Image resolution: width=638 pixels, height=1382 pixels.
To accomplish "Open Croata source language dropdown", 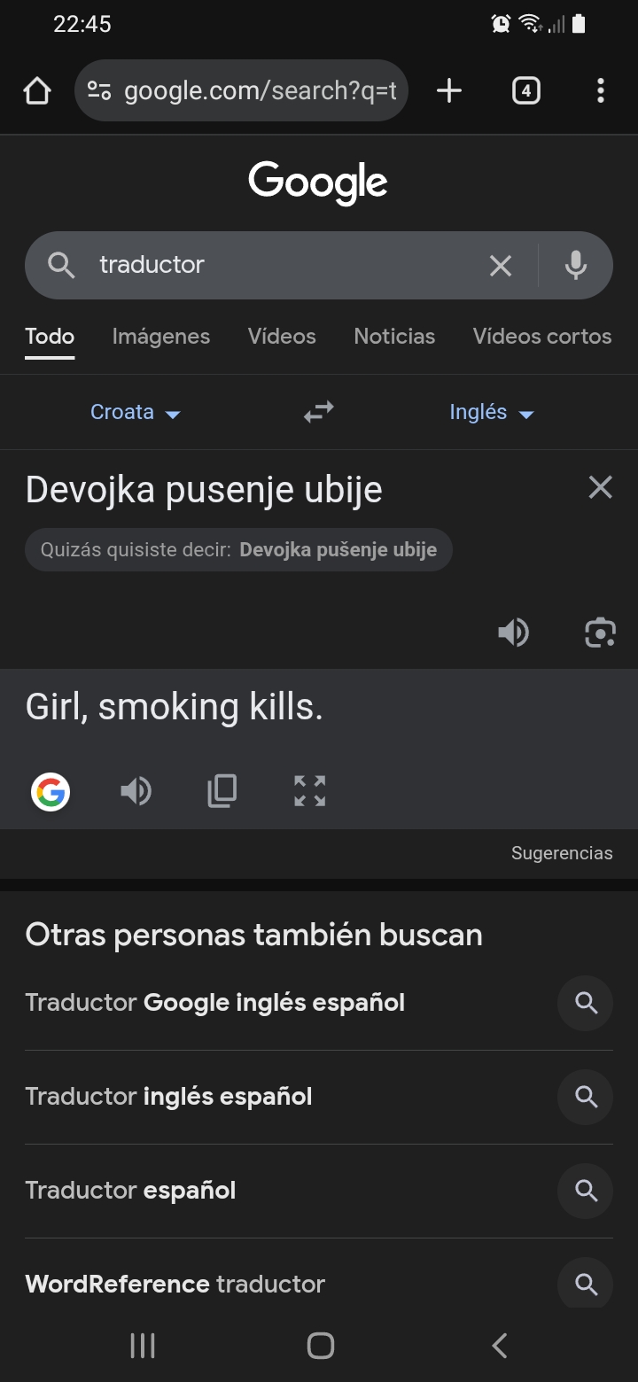I will (x=136, y=412).
